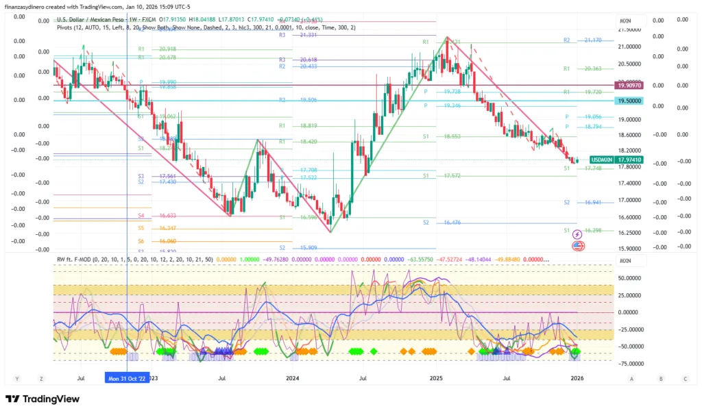Click the purple lightning bolt event icon
The image size is (702, 413).
(x=577, y=234)
